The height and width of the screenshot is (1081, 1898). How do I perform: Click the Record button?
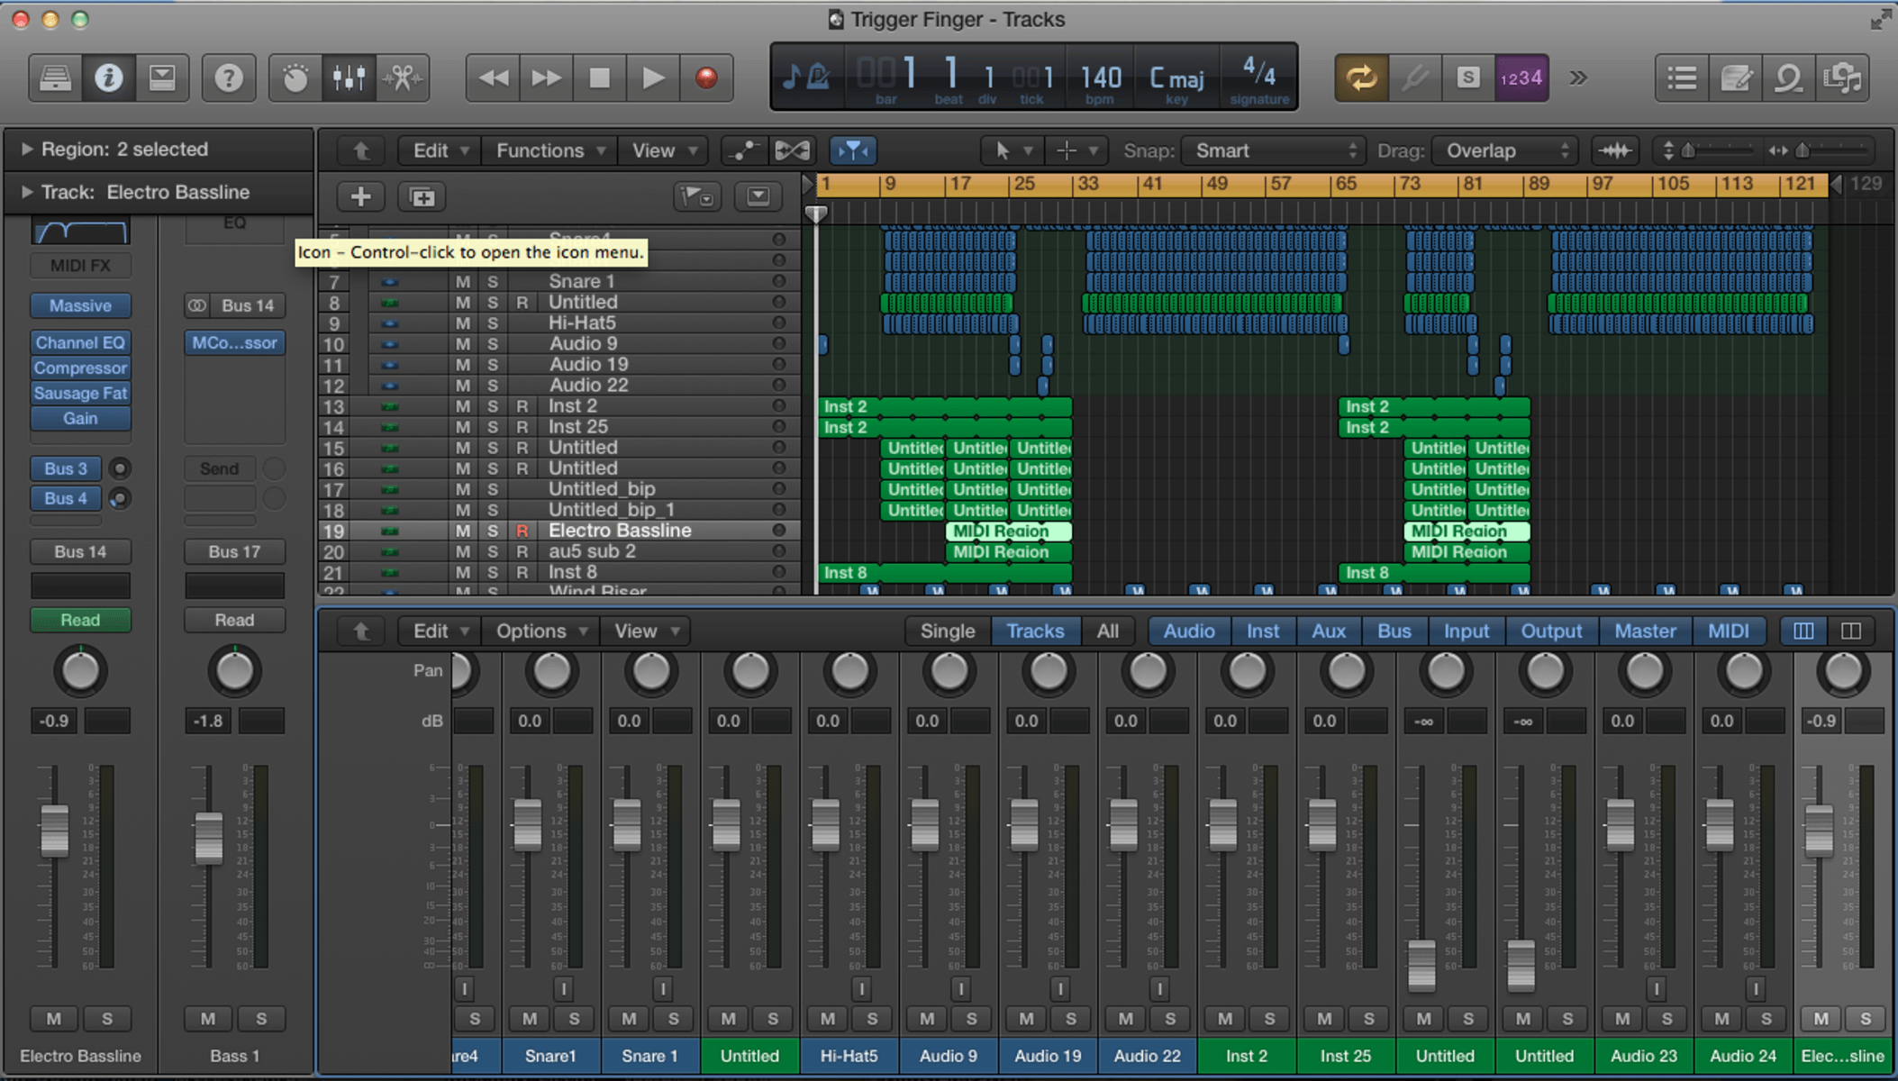coord(706,78)
